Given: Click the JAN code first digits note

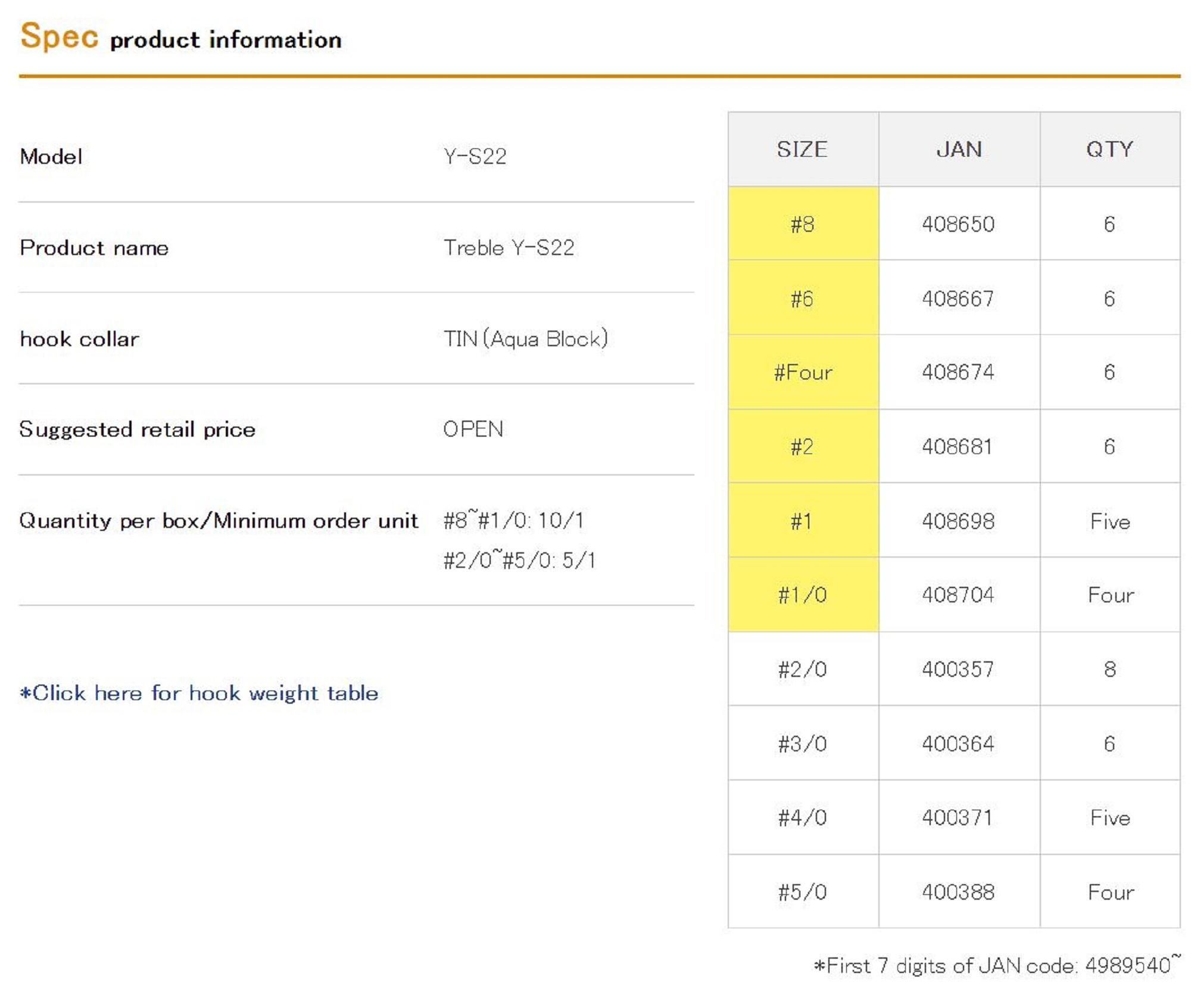Looking at the screenshot, I should coord(996,965).
